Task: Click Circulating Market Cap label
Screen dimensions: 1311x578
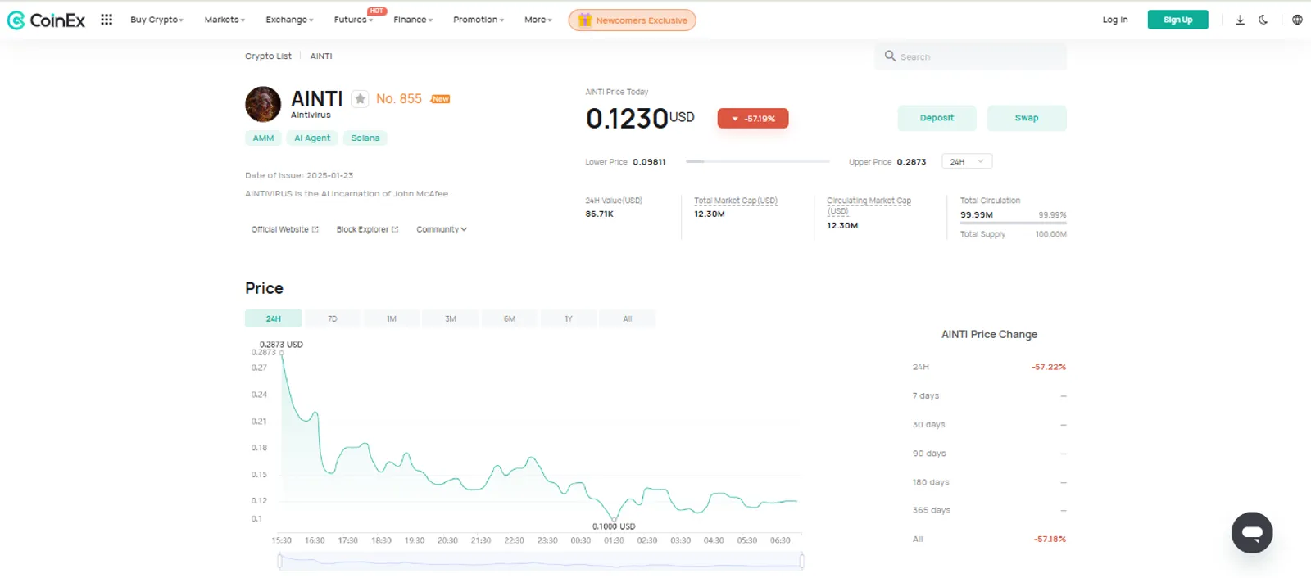Action: coord(869,205)
